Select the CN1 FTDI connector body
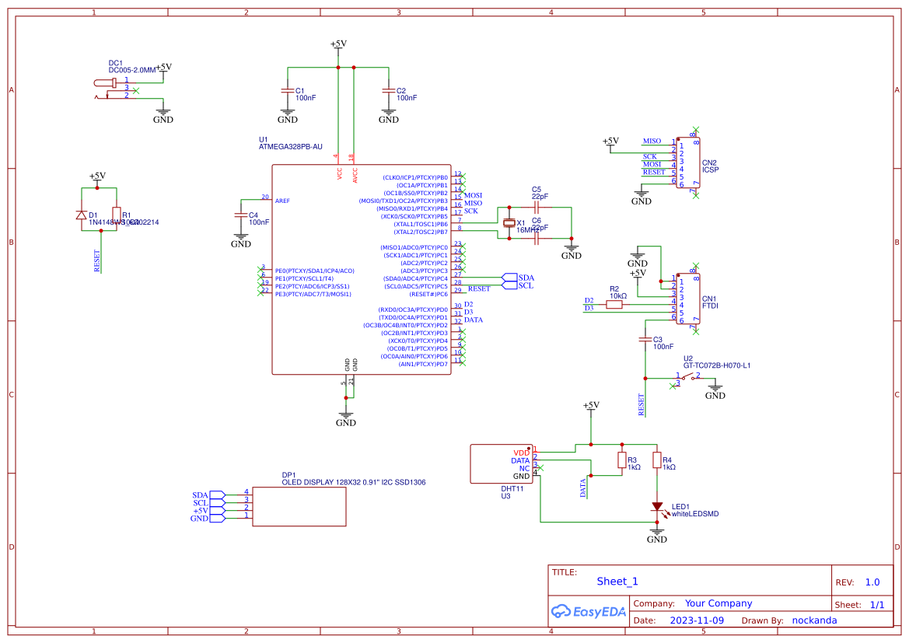 [x=687, y=299]
